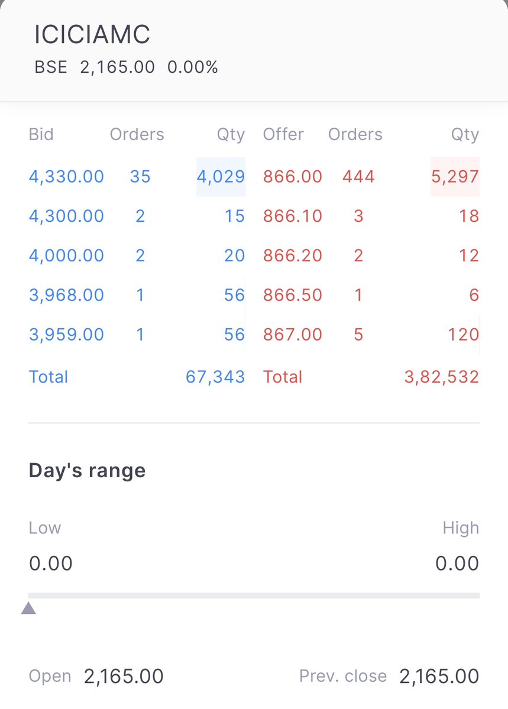Tap offer quantity 18
This screenshot has height=709, width=508.
[469, 216]
